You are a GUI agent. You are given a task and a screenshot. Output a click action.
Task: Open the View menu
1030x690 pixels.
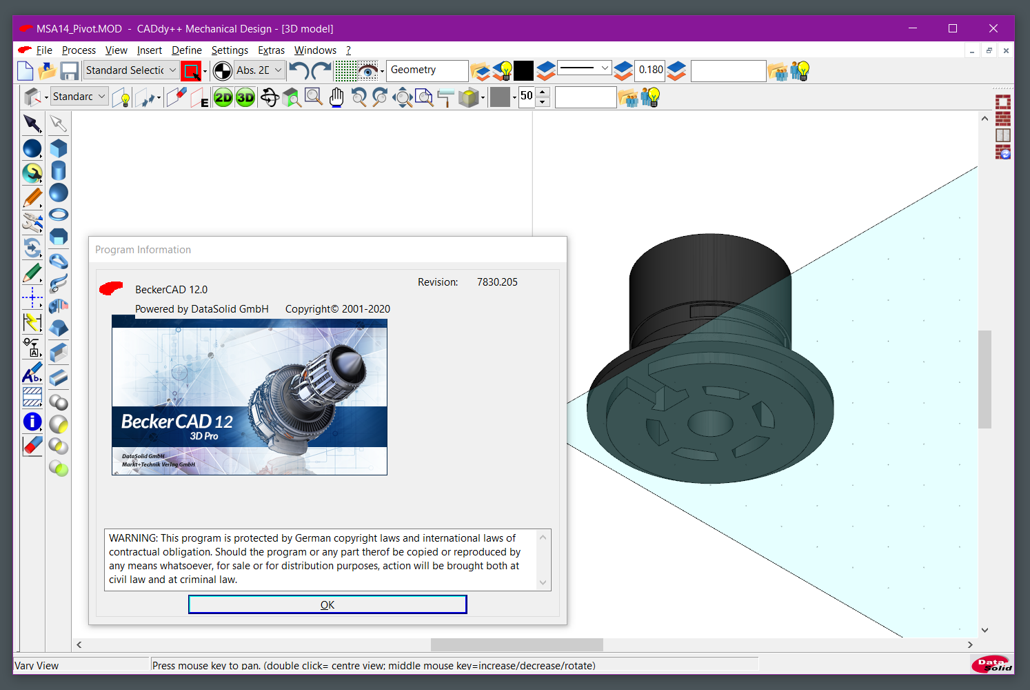coord(117,50)
